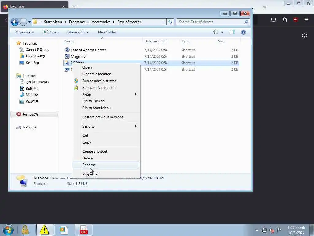Click the muted volume tray icon
Viewport: 314px width, 236px height.
tap(272, 230)
